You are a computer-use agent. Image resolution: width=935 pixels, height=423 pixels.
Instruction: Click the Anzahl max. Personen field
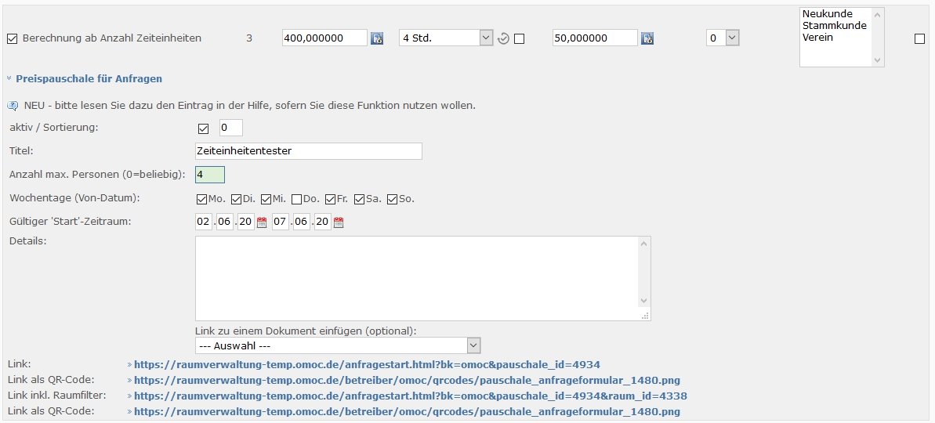coord(210,175)
